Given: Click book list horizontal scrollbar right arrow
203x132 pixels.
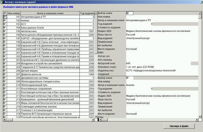Looking at the screenshot, I should (93, 120).
